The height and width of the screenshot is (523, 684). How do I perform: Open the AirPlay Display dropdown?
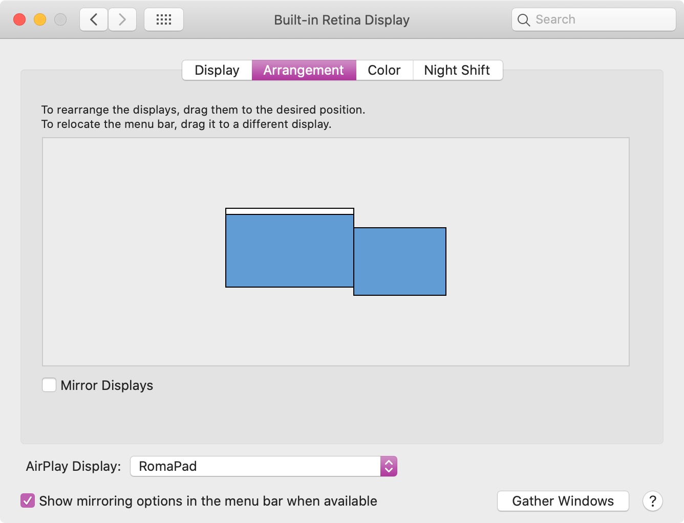[x=256, y=466]
